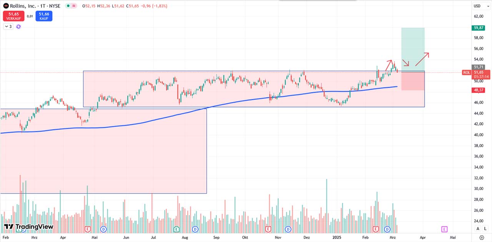This screenshot has width=492, height=242.
Task: Open the USD currency dropdown
Action: [477, 6]
